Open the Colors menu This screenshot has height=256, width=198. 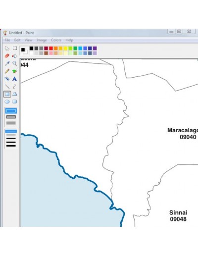pyautogui.click(x=56, y=40)
